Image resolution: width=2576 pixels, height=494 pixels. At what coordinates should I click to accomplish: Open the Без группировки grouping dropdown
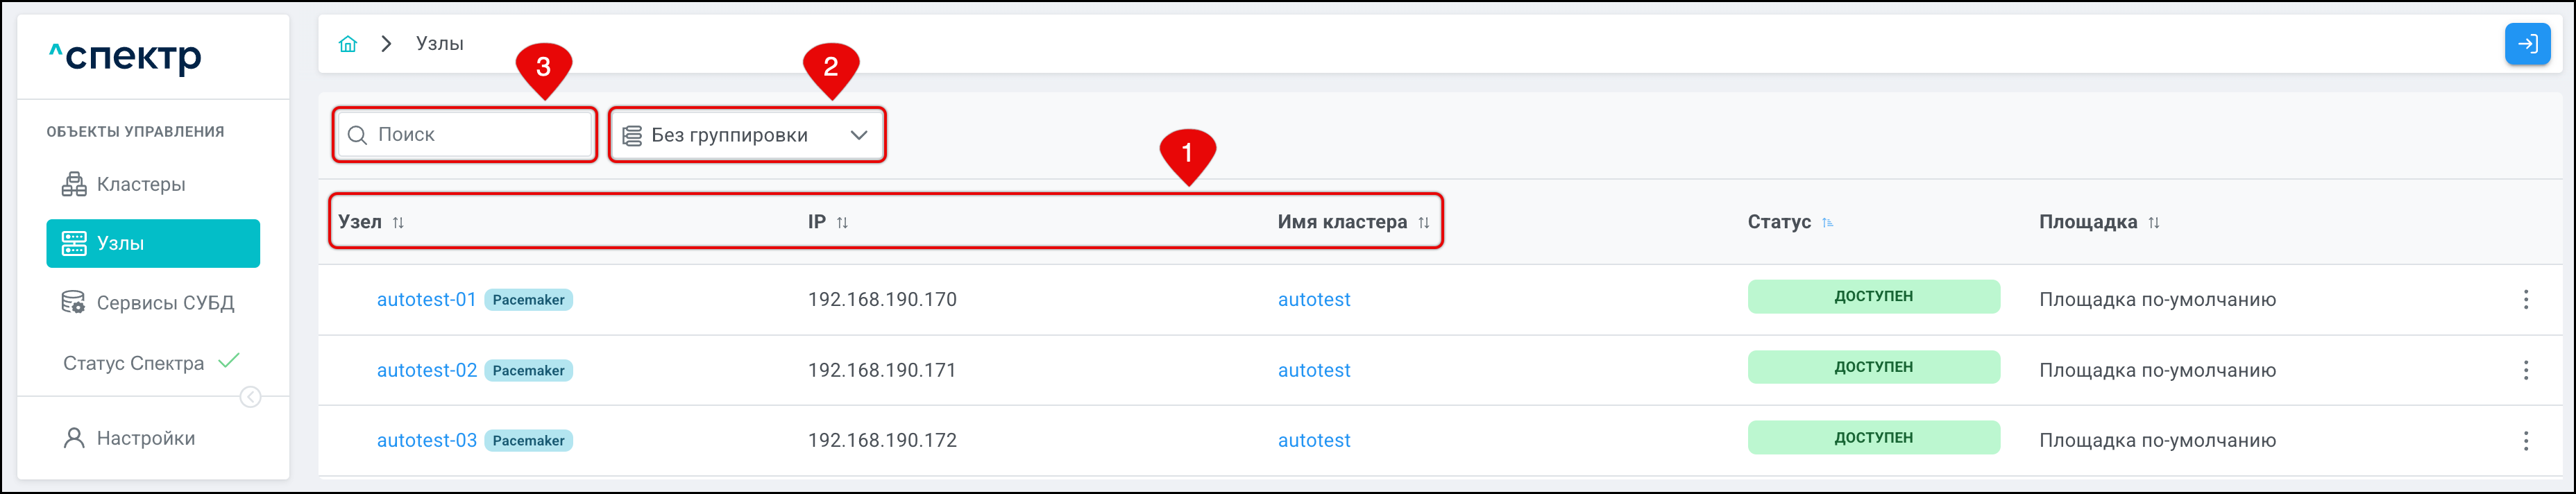click(x=746, y=135)
